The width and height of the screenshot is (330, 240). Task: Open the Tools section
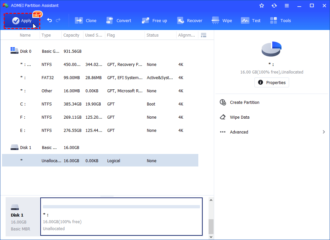280,20
